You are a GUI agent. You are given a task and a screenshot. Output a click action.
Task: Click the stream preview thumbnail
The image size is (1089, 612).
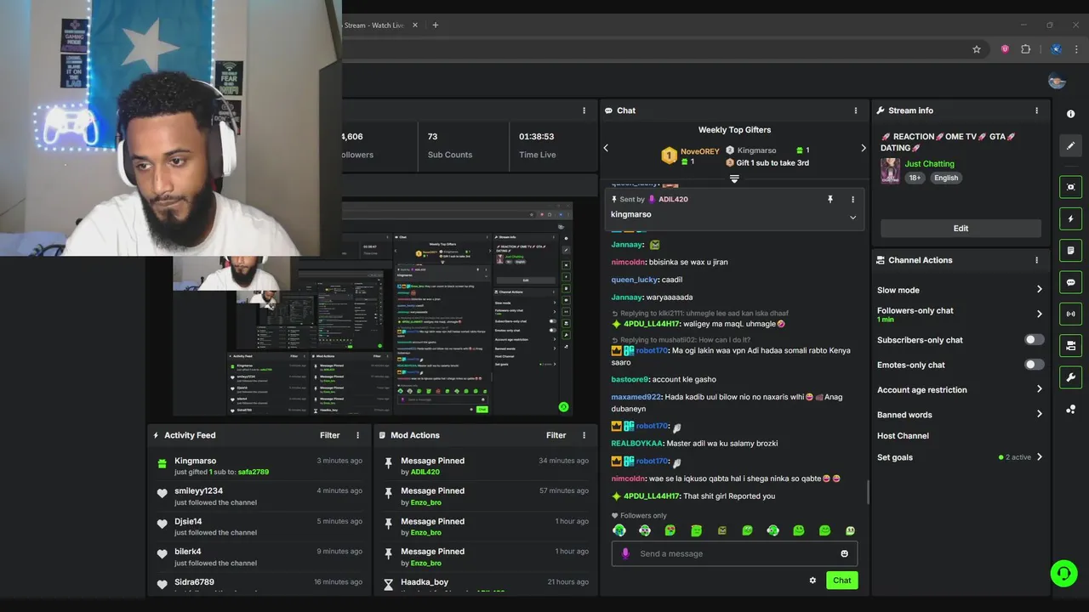(x=373, y=309)
